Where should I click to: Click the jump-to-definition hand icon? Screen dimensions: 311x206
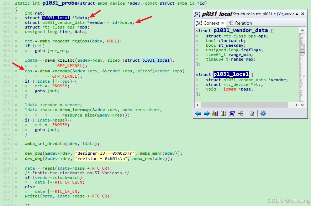coord(215,113)
